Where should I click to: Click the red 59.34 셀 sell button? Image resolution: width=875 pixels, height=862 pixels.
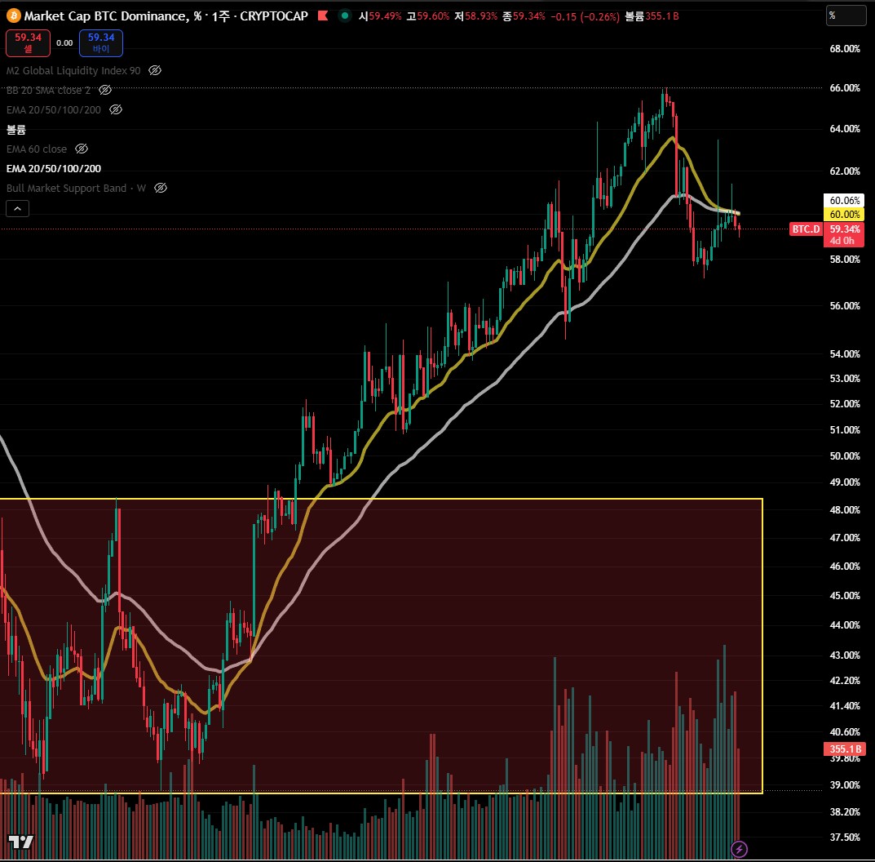pyautogui.click(x=28, y=43)
